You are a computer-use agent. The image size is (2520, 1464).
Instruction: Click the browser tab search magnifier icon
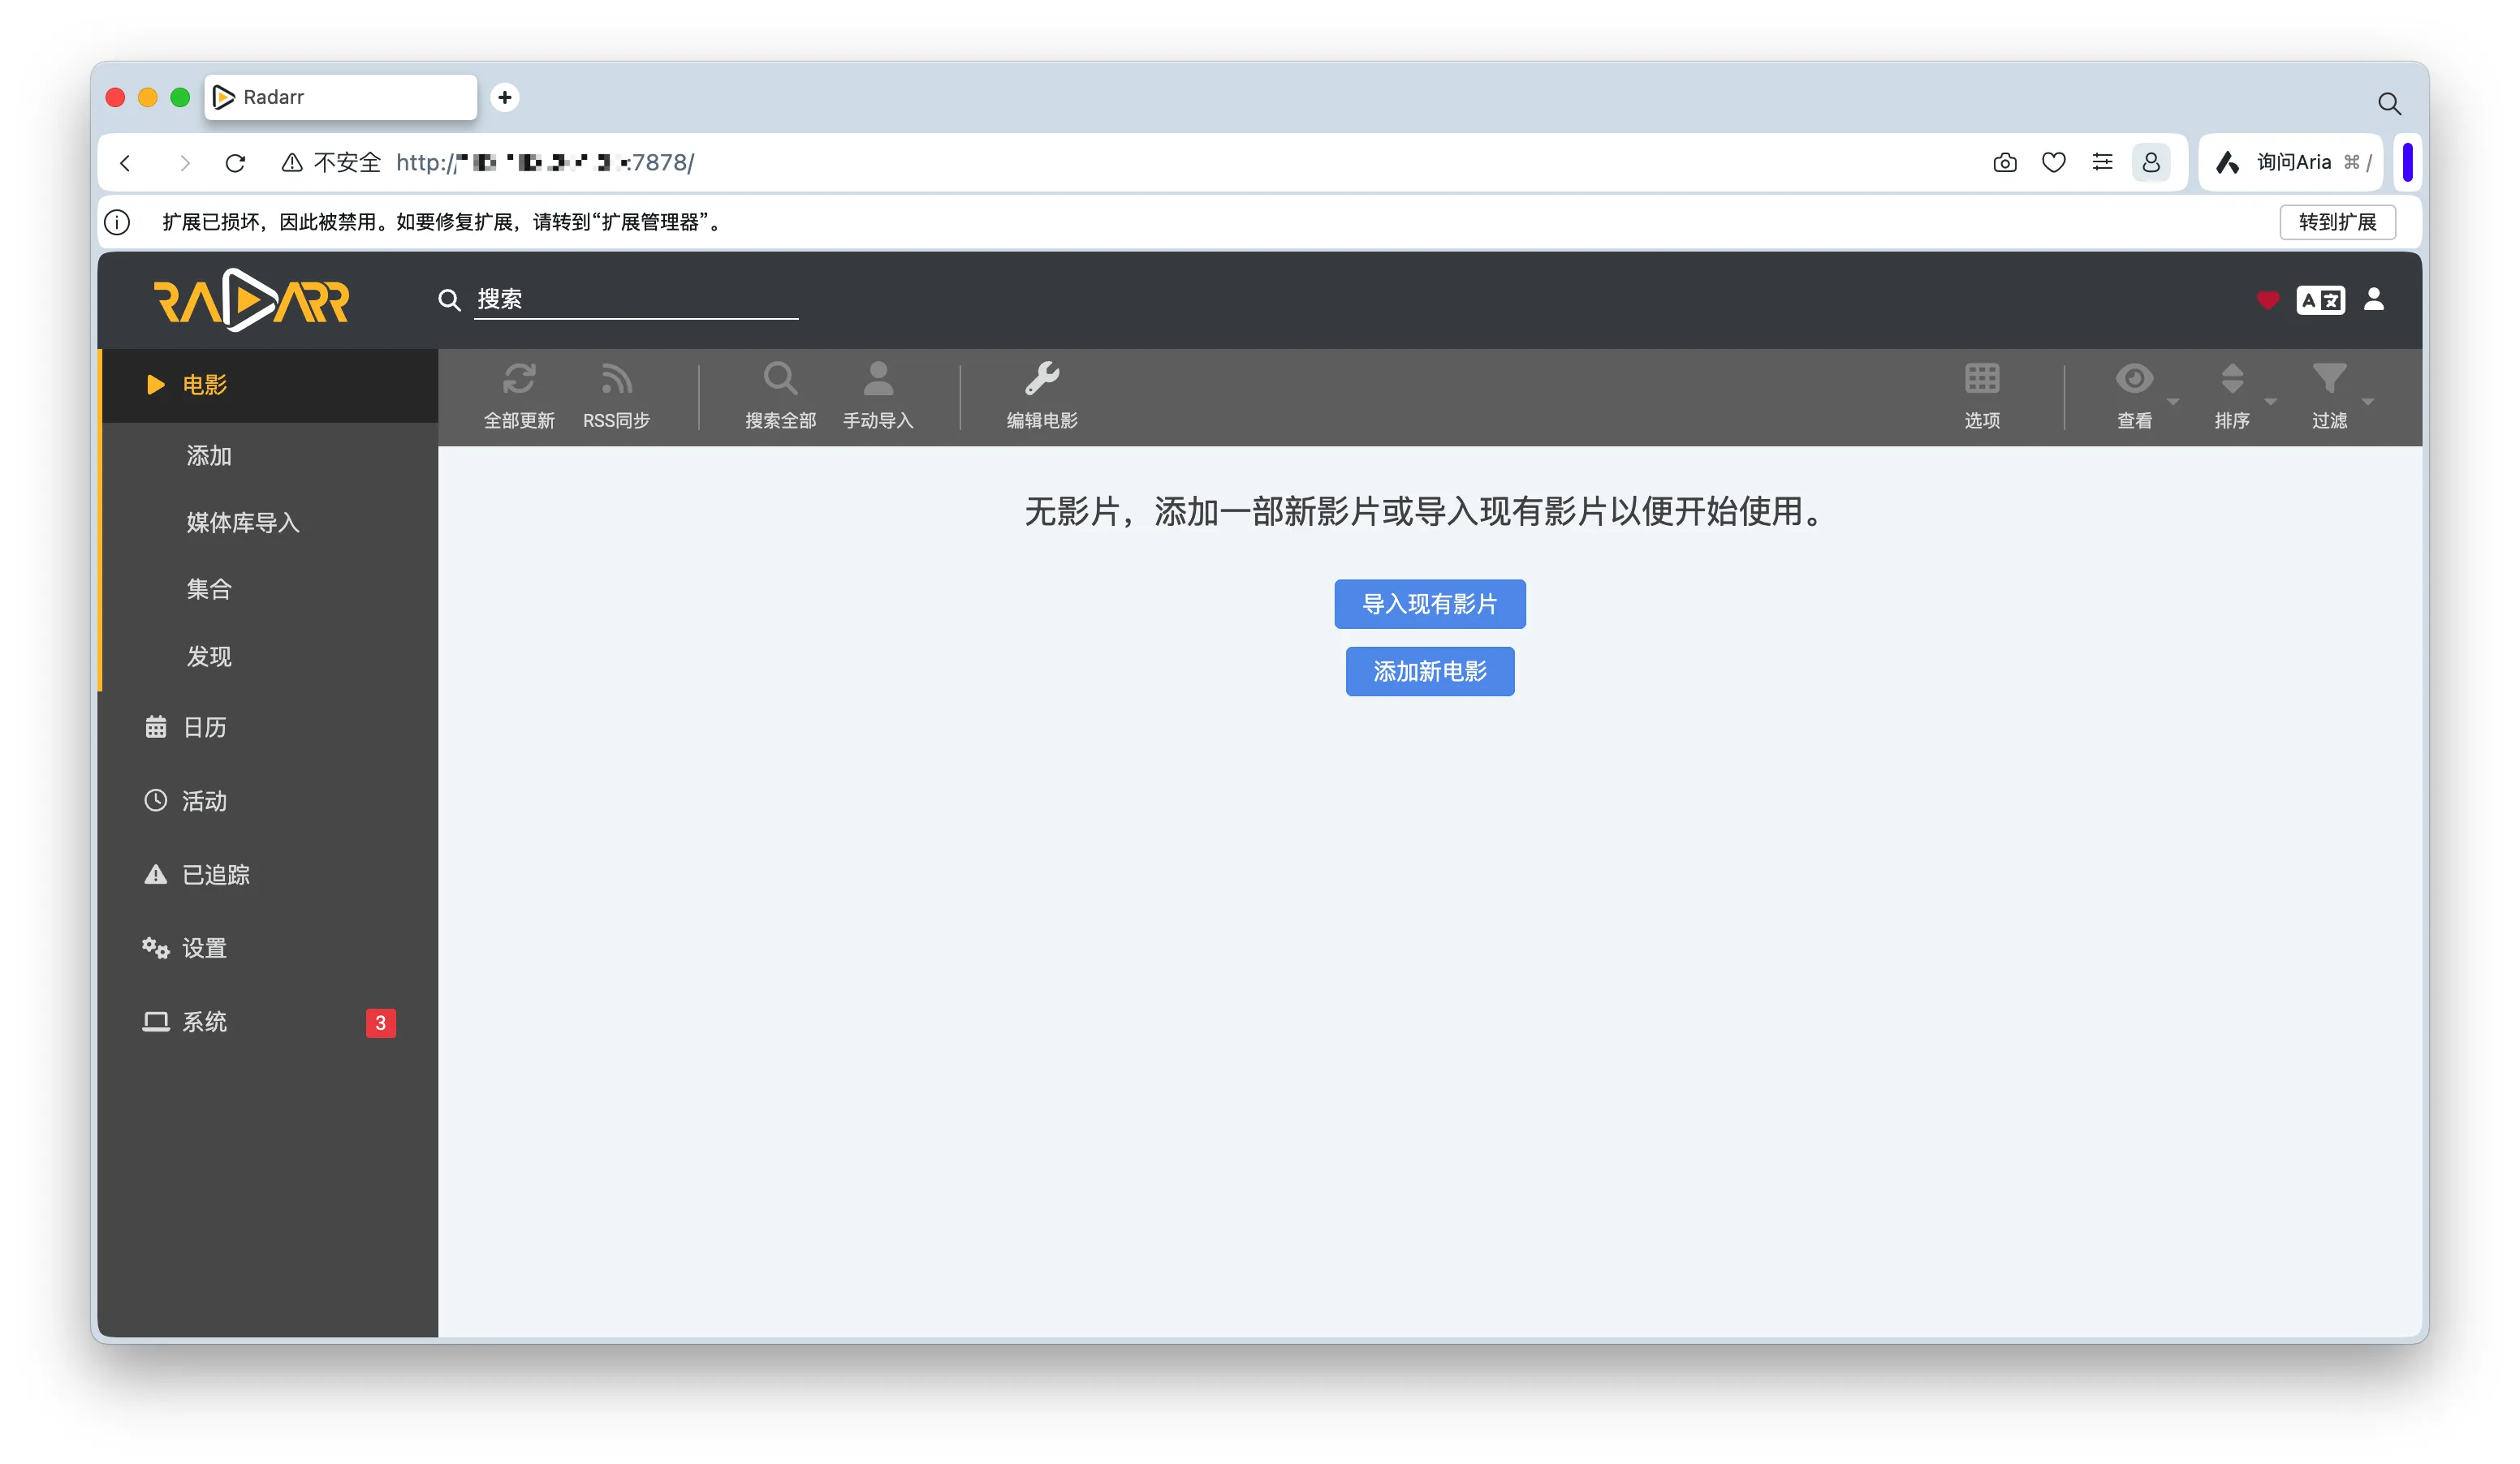2389,103
